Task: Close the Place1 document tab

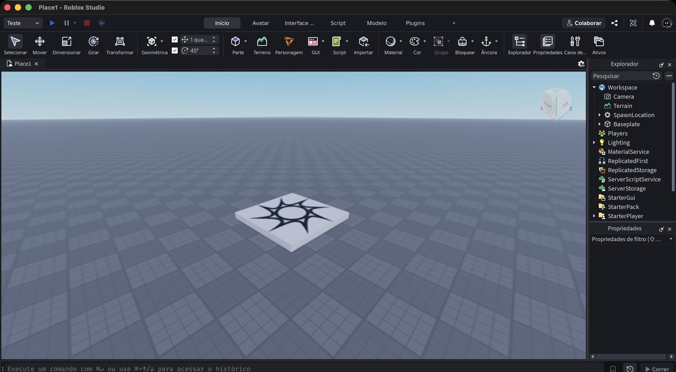Action: point(37,64)
